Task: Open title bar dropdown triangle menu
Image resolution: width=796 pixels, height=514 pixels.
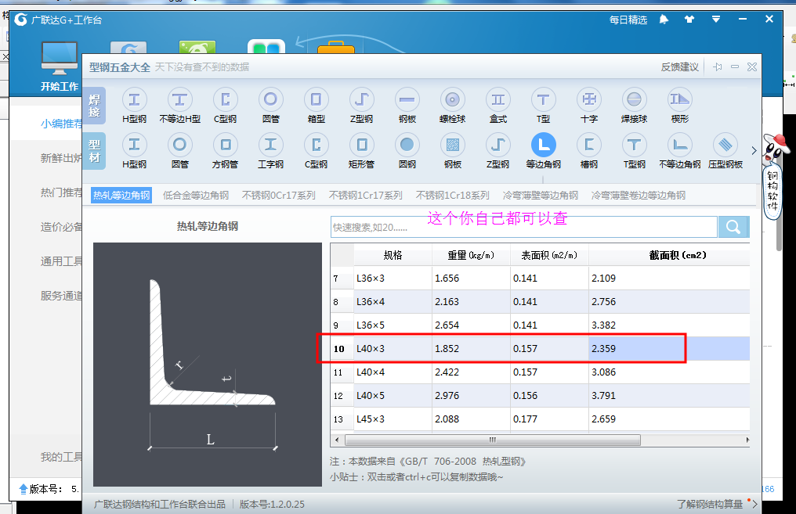Action: coord(716,20)
